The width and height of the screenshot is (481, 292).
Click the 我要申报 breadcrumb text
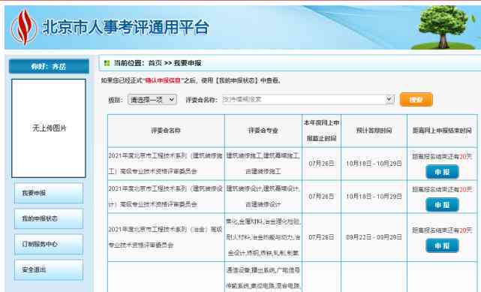[x=188, y=63]
